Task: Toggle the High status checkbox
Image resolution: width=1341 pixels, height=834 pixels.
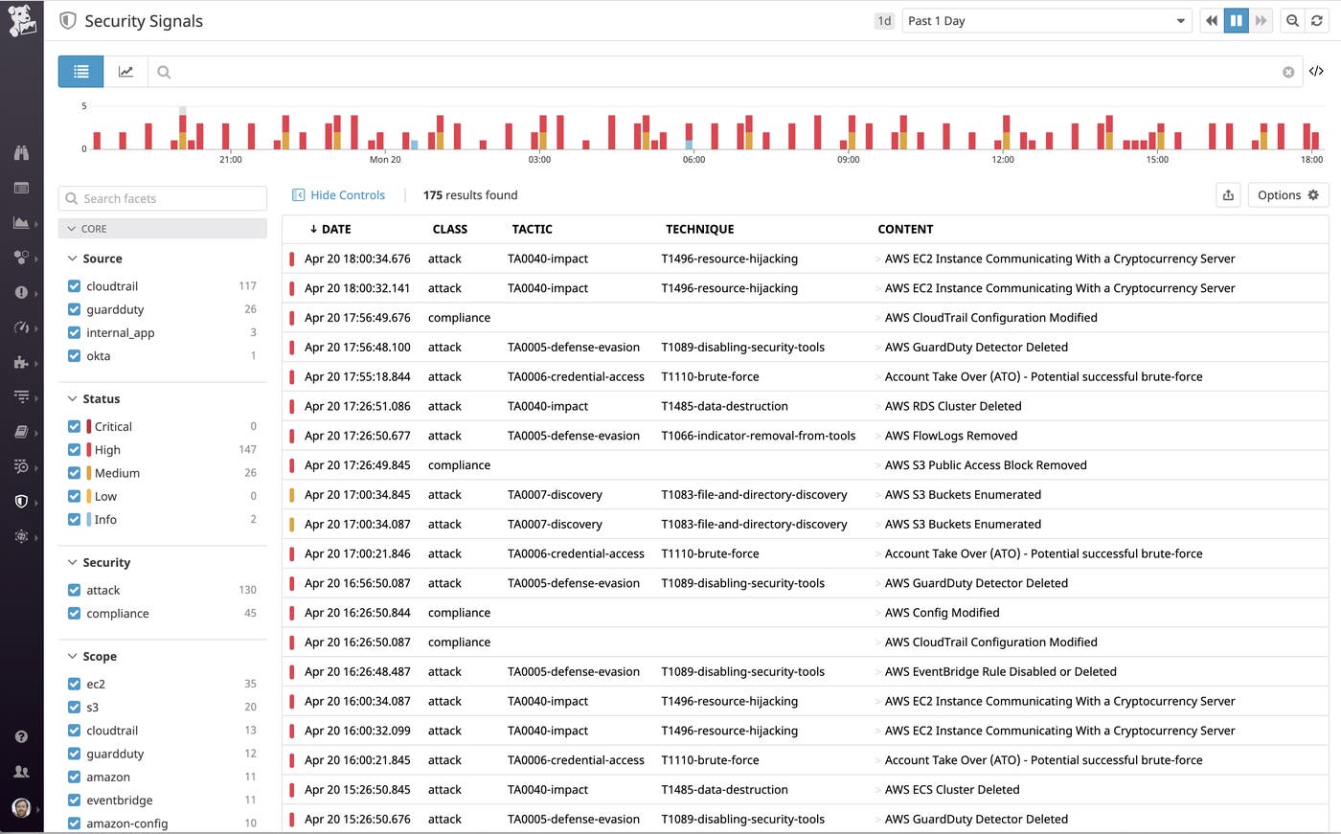Action: click(x=74, y=450)
